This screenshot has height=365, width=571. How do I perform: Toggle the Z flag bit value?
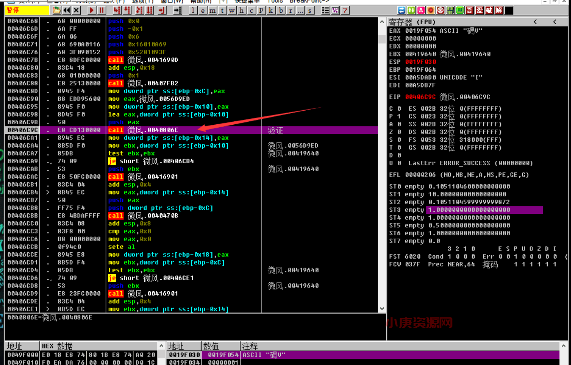[399, 132]
